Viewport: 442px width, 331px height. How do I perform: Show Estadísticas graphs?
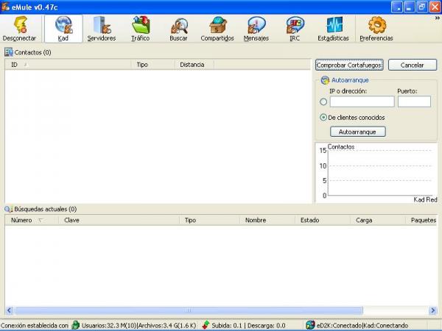click(334, 29)
